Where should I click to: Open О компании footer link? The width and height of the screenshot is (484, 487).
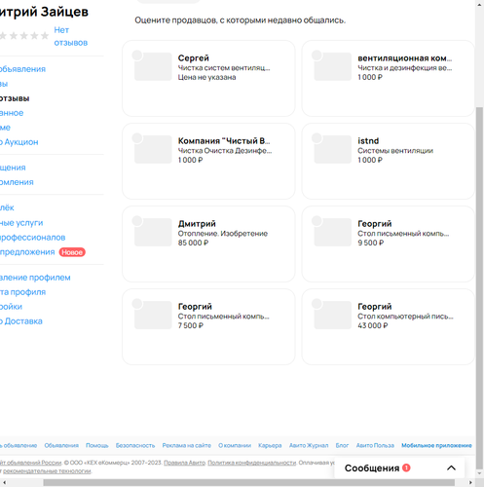click(x=235, y=445)
